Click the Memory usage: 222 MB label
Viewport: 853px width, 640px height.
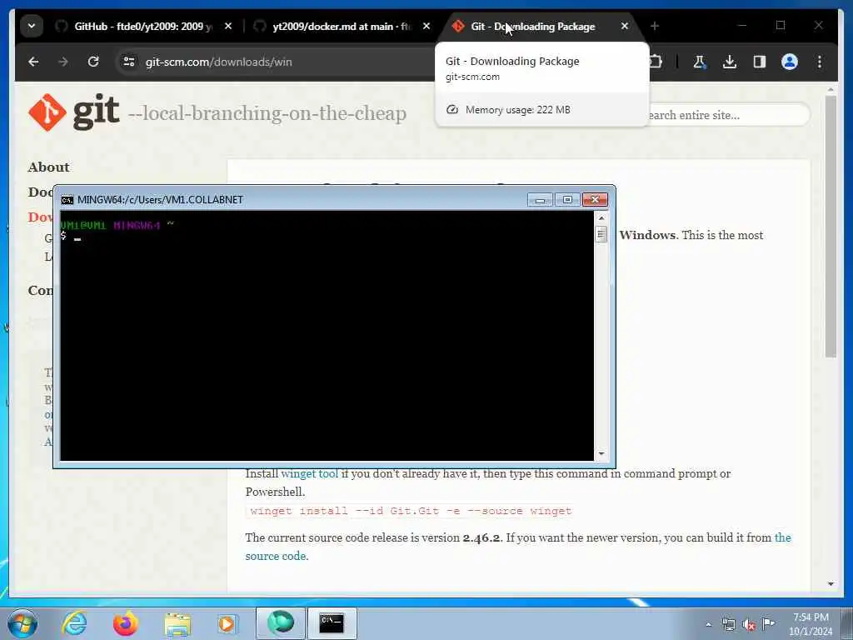coord(518,110)
